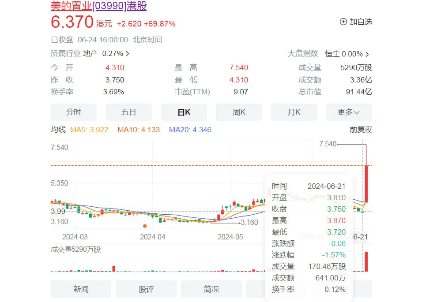
Task: Click the 已收盘 market status text
Action: click(62, 40)
